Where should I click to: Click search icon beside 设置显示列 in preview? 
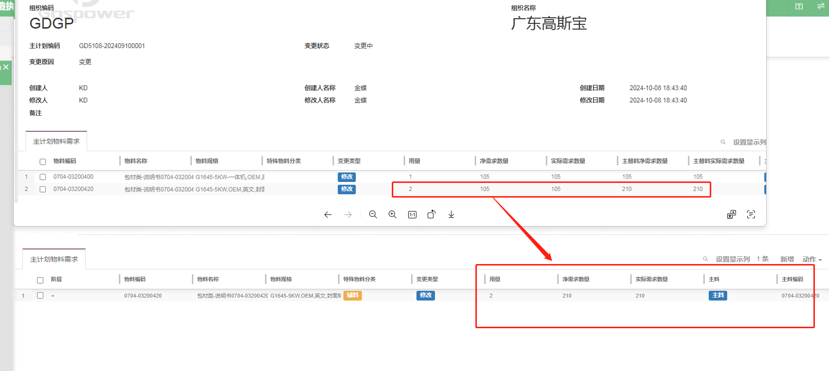(x=723, y=142)
